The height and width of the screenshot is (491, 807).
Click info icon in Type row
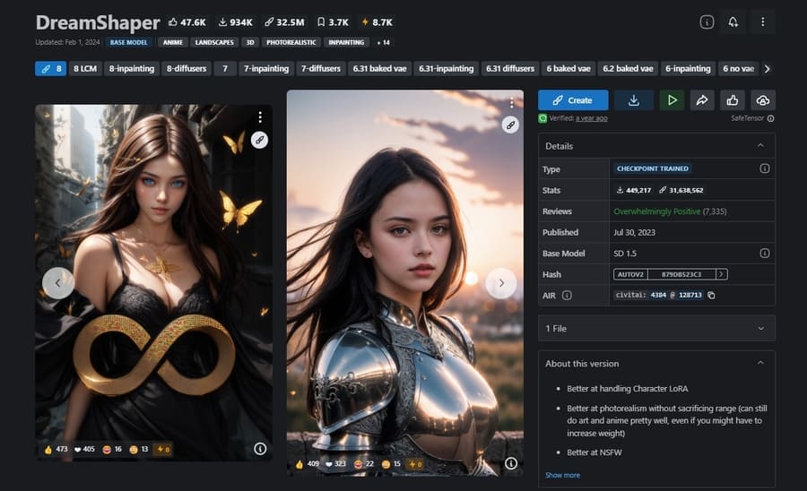(x=764, y=168)
